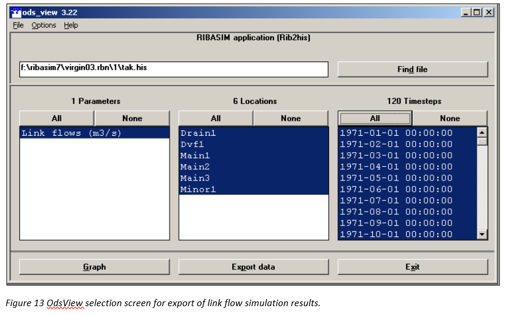Click None under Parameters

132,119
